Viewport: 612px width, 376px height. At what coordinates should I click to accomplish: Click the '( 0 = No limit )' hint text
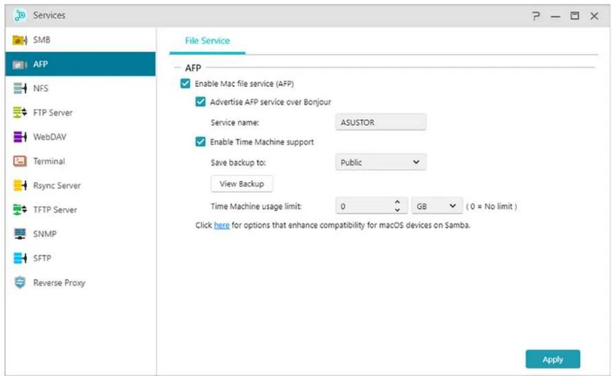[491, 206]
